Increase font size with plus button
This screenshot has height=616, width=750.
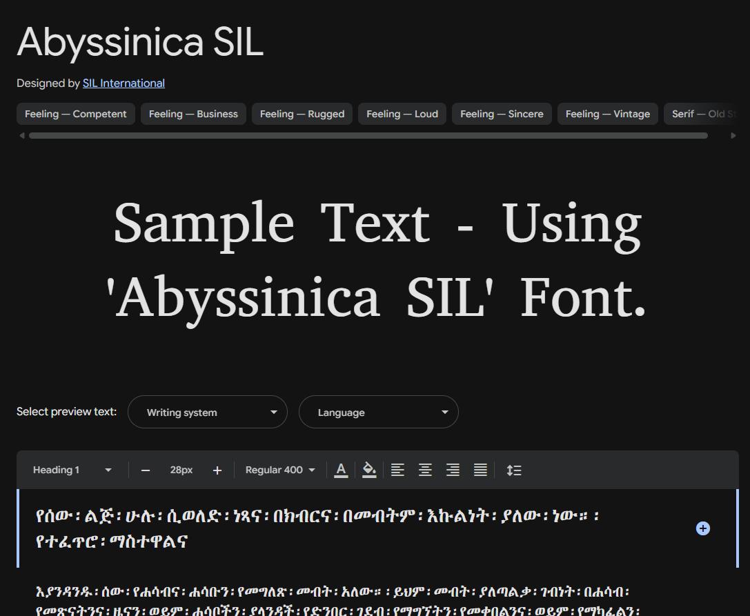click(x=217, y=470)
